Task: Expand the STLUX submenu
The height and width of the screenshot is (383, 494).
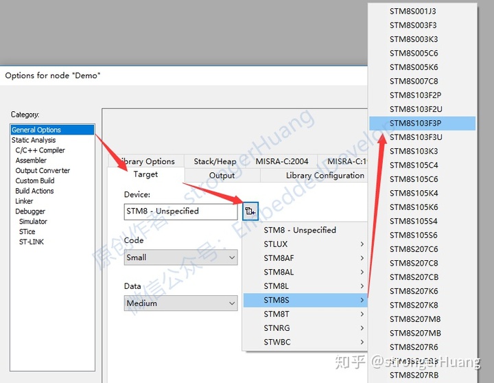Action: [305, 244]
